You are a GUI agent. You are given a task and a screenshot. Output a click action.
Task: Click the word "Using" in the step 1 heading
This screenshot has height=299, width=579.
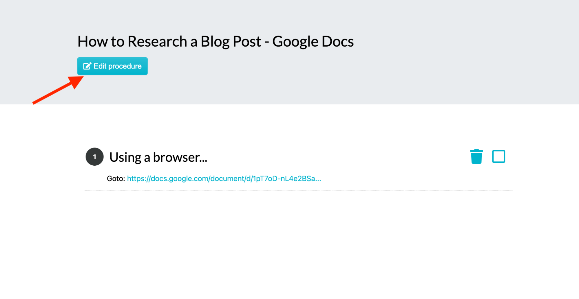click(x=125, y=158)
